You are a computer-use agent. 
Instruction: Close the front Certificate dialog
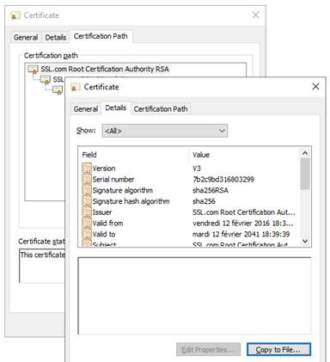315,87
